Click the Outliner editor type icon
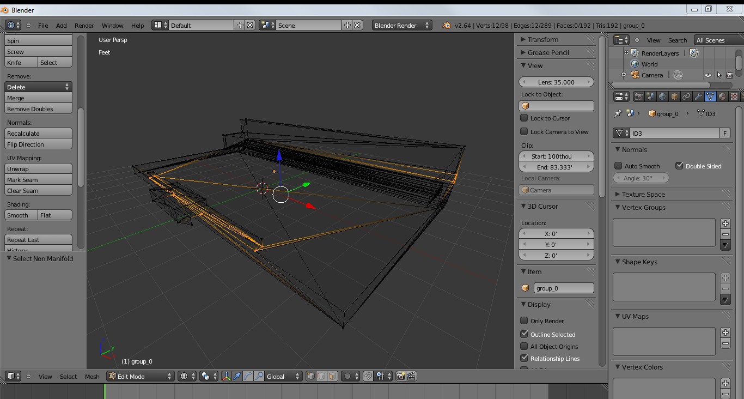 click(621, 40)
